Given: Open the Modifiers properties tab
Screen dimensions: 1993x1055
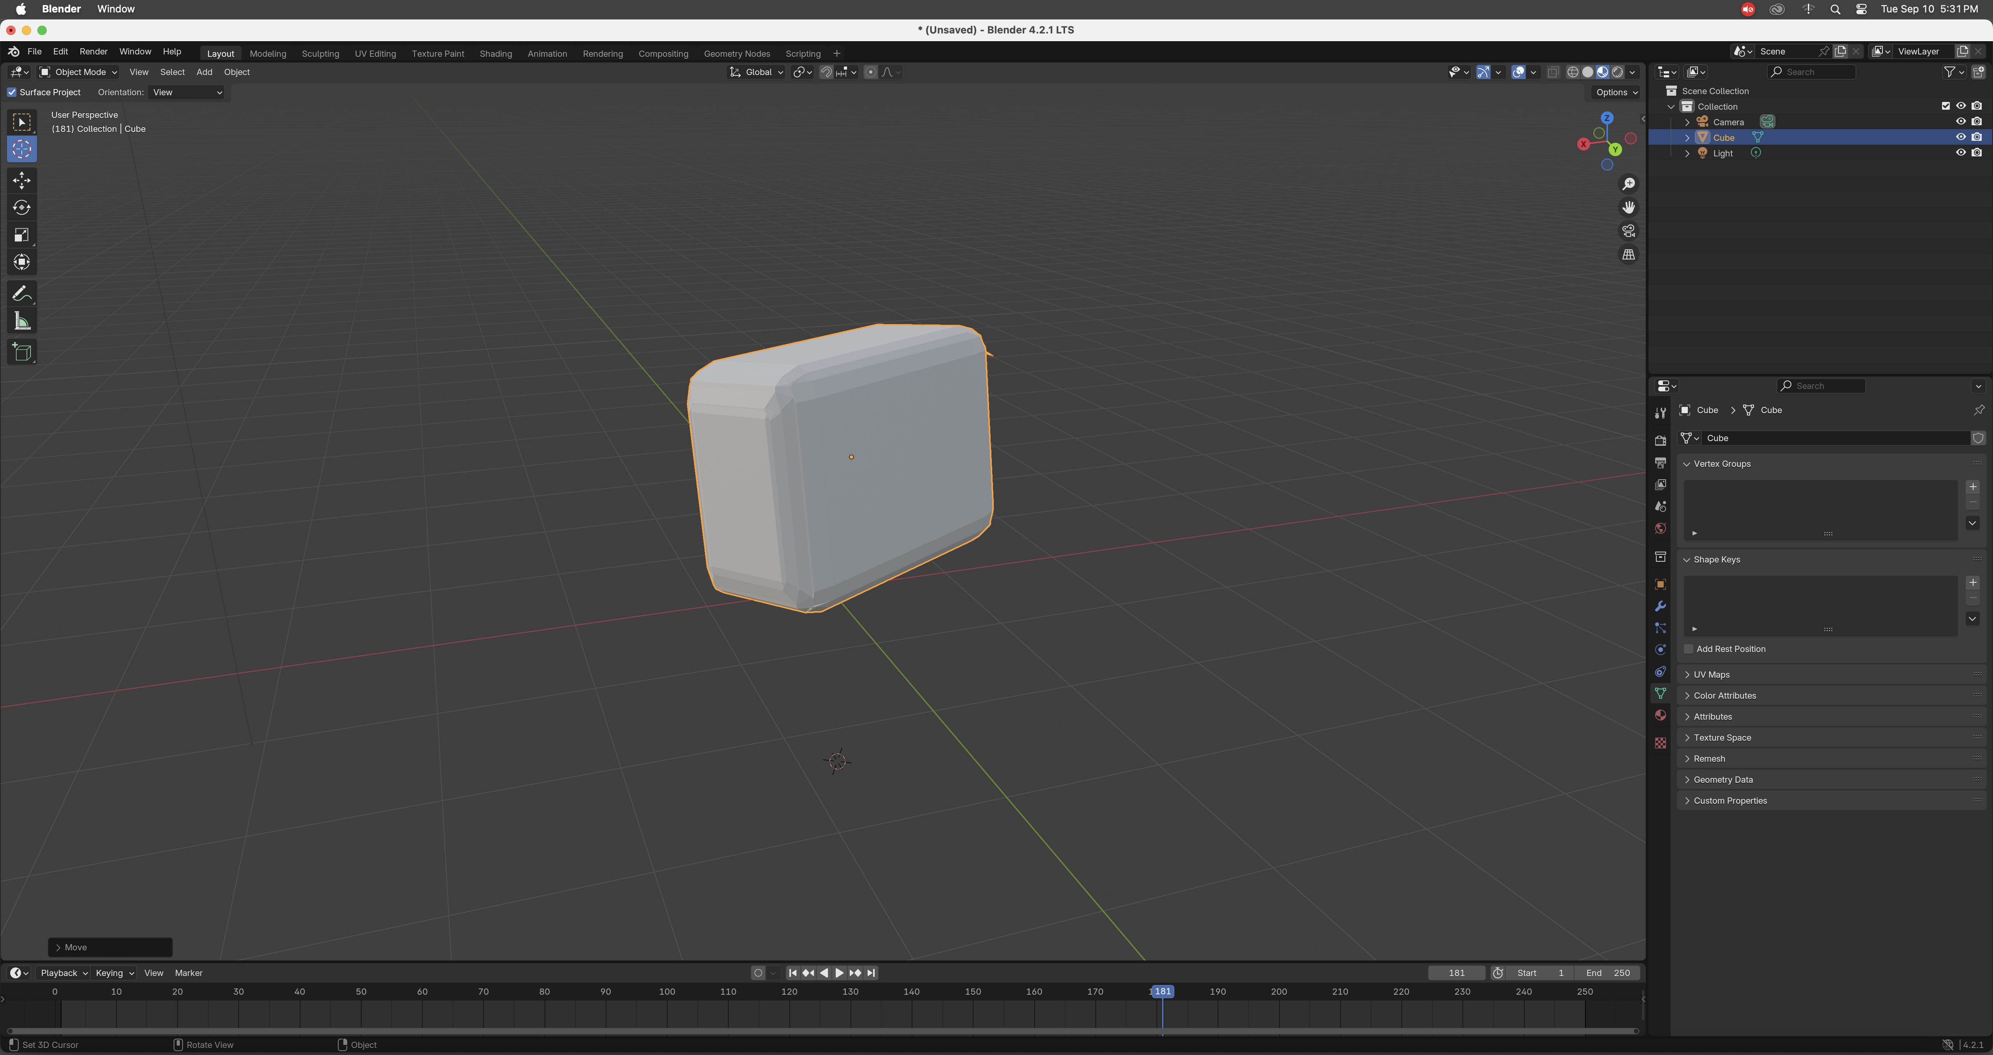Looking at the screenshot, I should point(1660,606).
